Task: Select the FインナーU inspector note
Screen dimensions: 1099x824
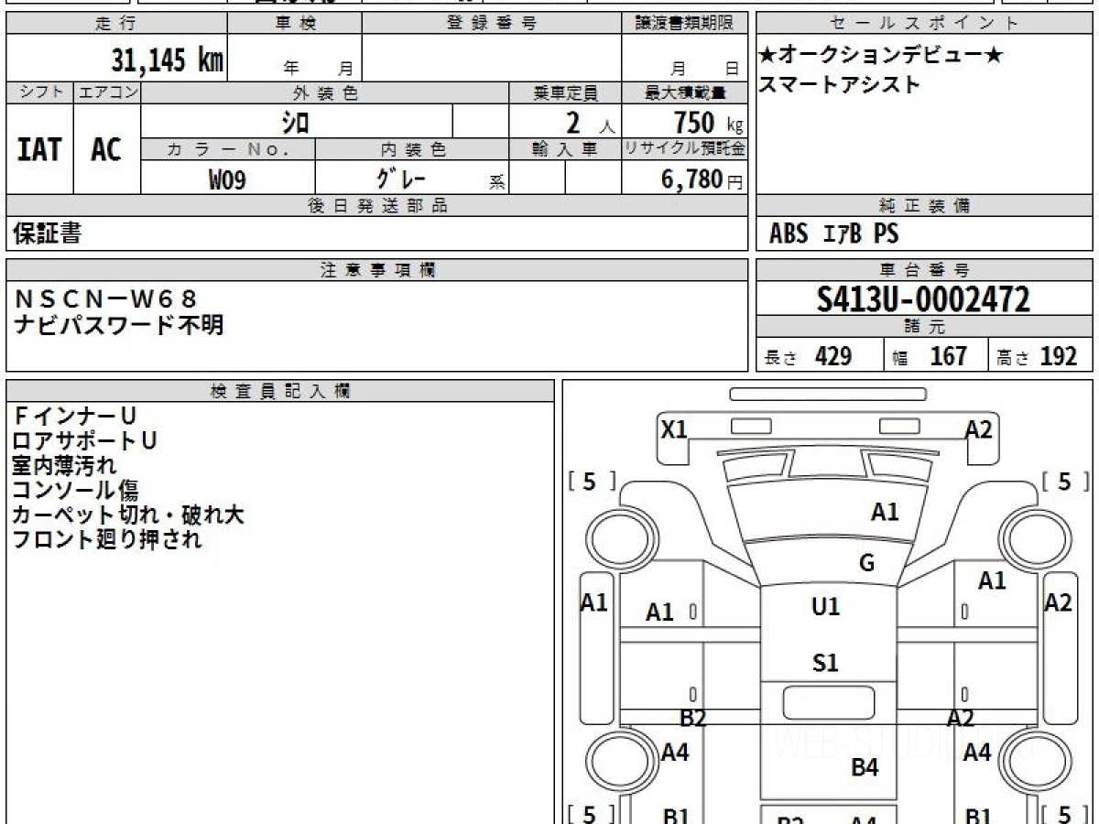Action: click(x=75, y=417)
